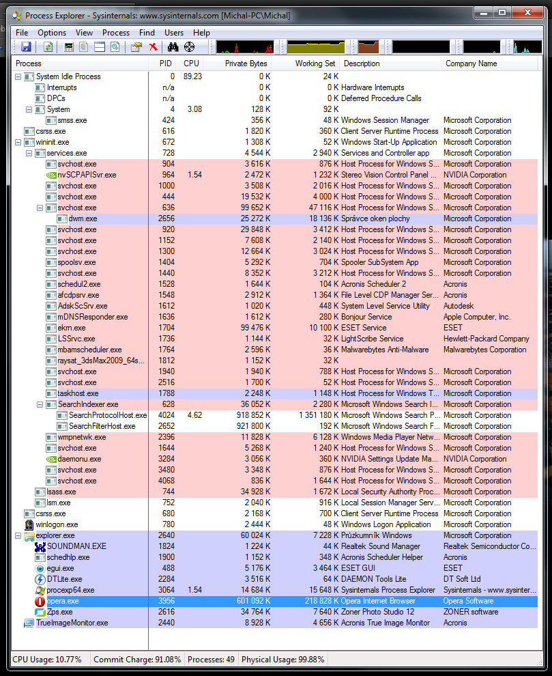Image resolution: width=552 pixels, height=676 pixels.
Task: Select the TrueImageMonitor.exe process row
Action: (x=72, y=623)
